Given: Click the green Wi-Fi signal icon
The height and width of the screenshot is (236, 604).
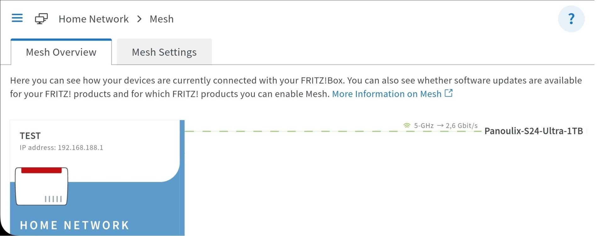Looking at the screenshot, I should click(407, 126).
